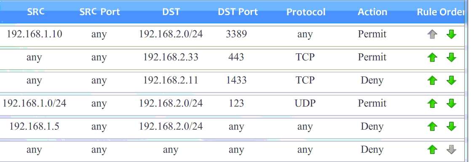
Task: Move the 192.168.1.5 Deny rule down
Action: click(x=451, y=127)
